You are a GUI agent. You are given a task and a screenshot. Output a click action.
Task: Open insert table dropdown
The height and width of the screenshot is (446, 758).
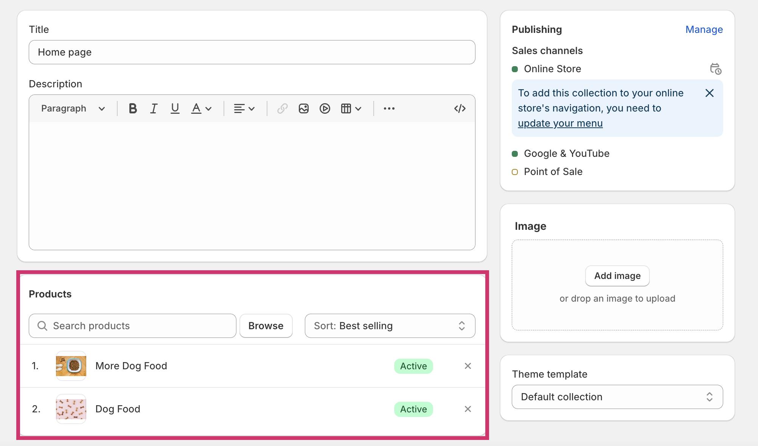tap(351, 108)
